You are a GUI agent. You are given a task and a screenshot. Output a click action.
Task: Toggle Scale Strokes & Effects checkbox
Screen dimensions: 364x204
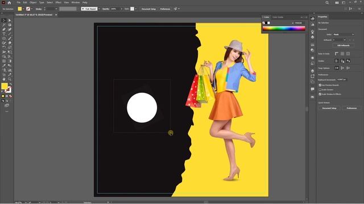point(320,94)
